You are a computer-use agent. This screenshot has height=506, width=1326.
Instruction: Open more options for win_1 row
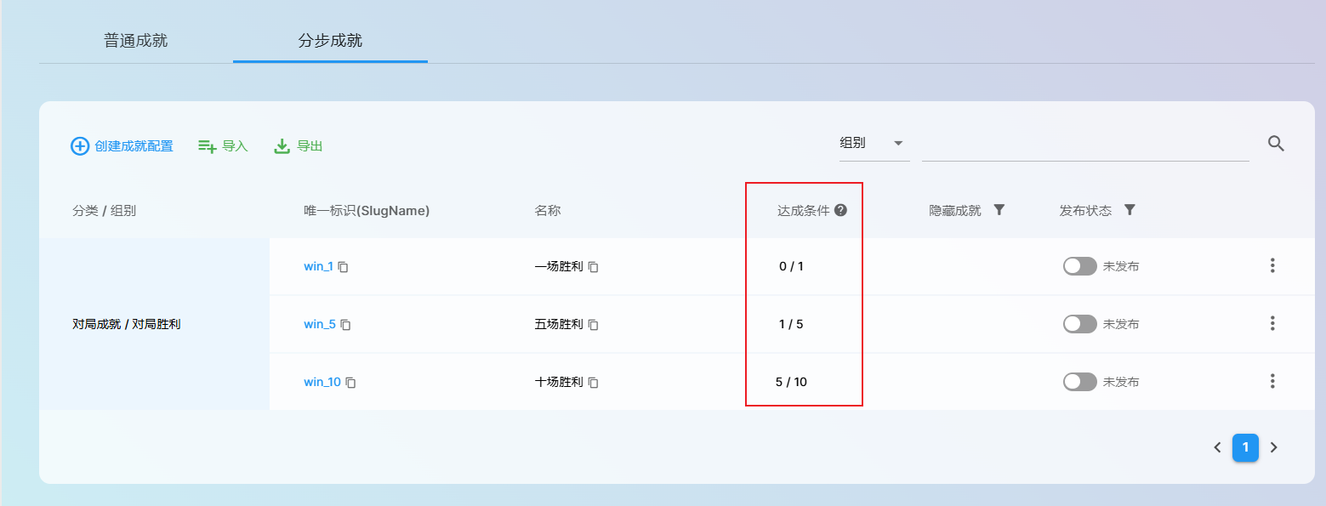(1272, 266)
